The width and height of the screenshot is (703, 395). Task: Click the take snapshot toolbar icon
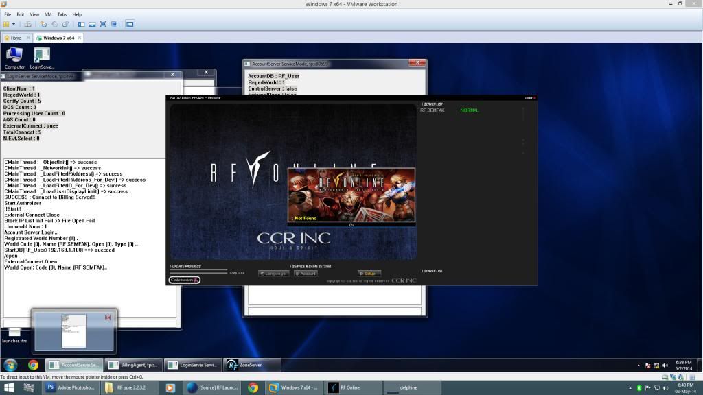pos(44,24)
